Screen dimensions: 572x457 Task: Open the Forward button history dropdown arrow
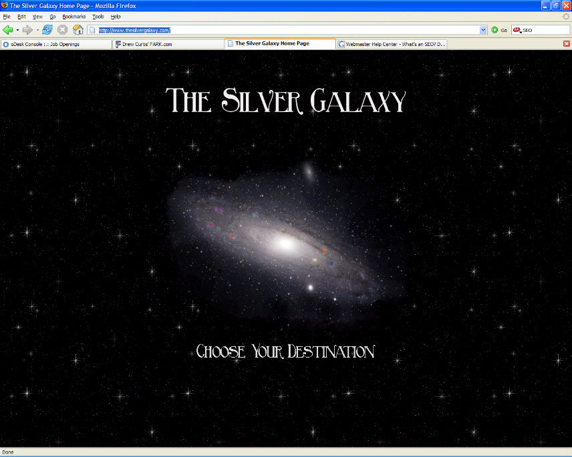tap(37, 30)
